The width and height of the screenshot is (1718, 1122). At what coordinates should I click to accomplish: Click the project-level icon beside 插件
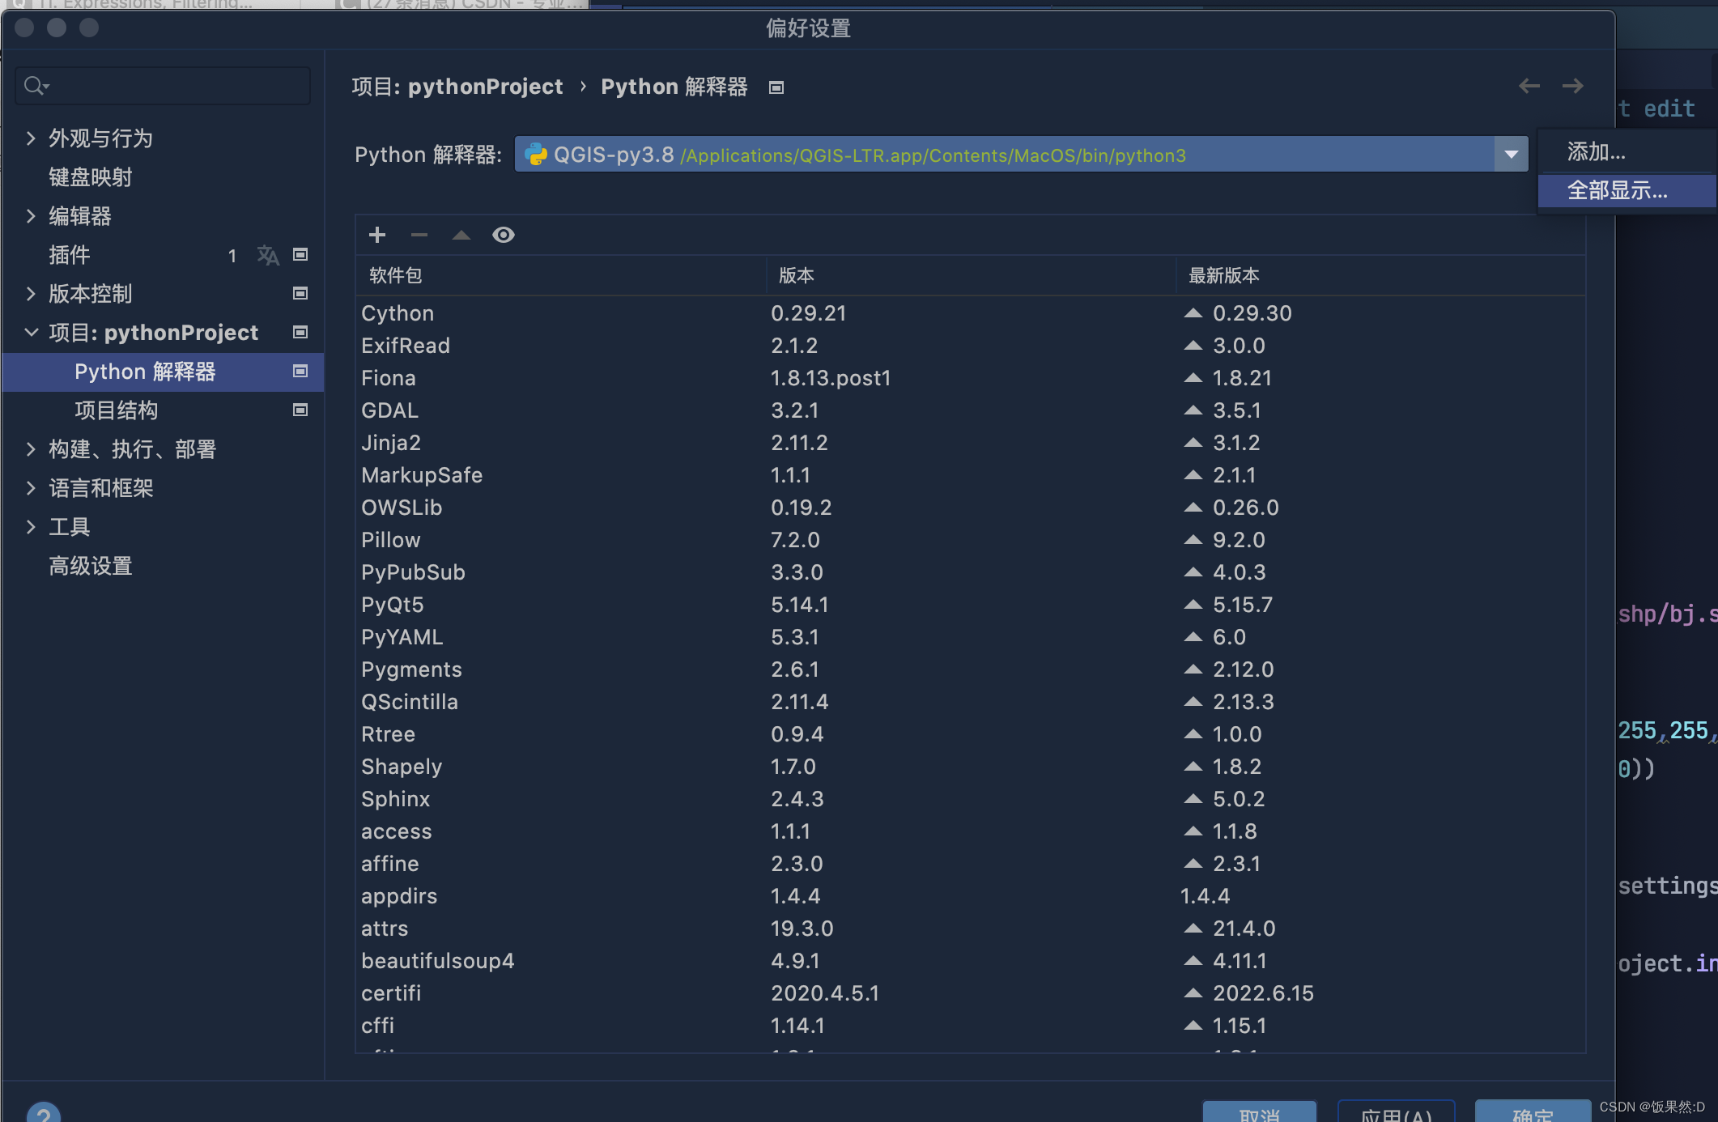click(300, 255)
